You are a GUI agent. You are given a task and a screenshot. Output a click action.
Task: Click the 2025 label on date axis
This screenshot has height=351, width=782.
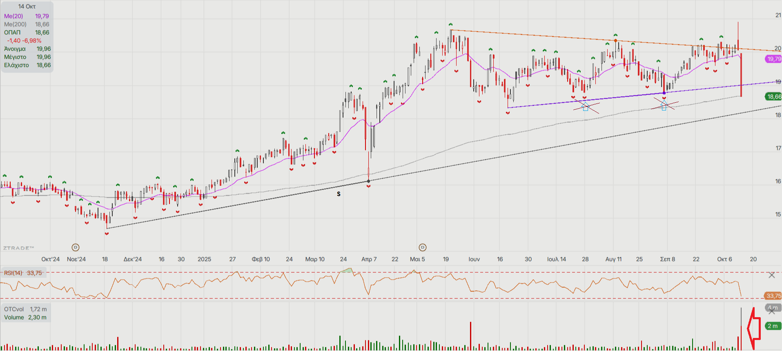pyautogui.click(x=204, y=259)
